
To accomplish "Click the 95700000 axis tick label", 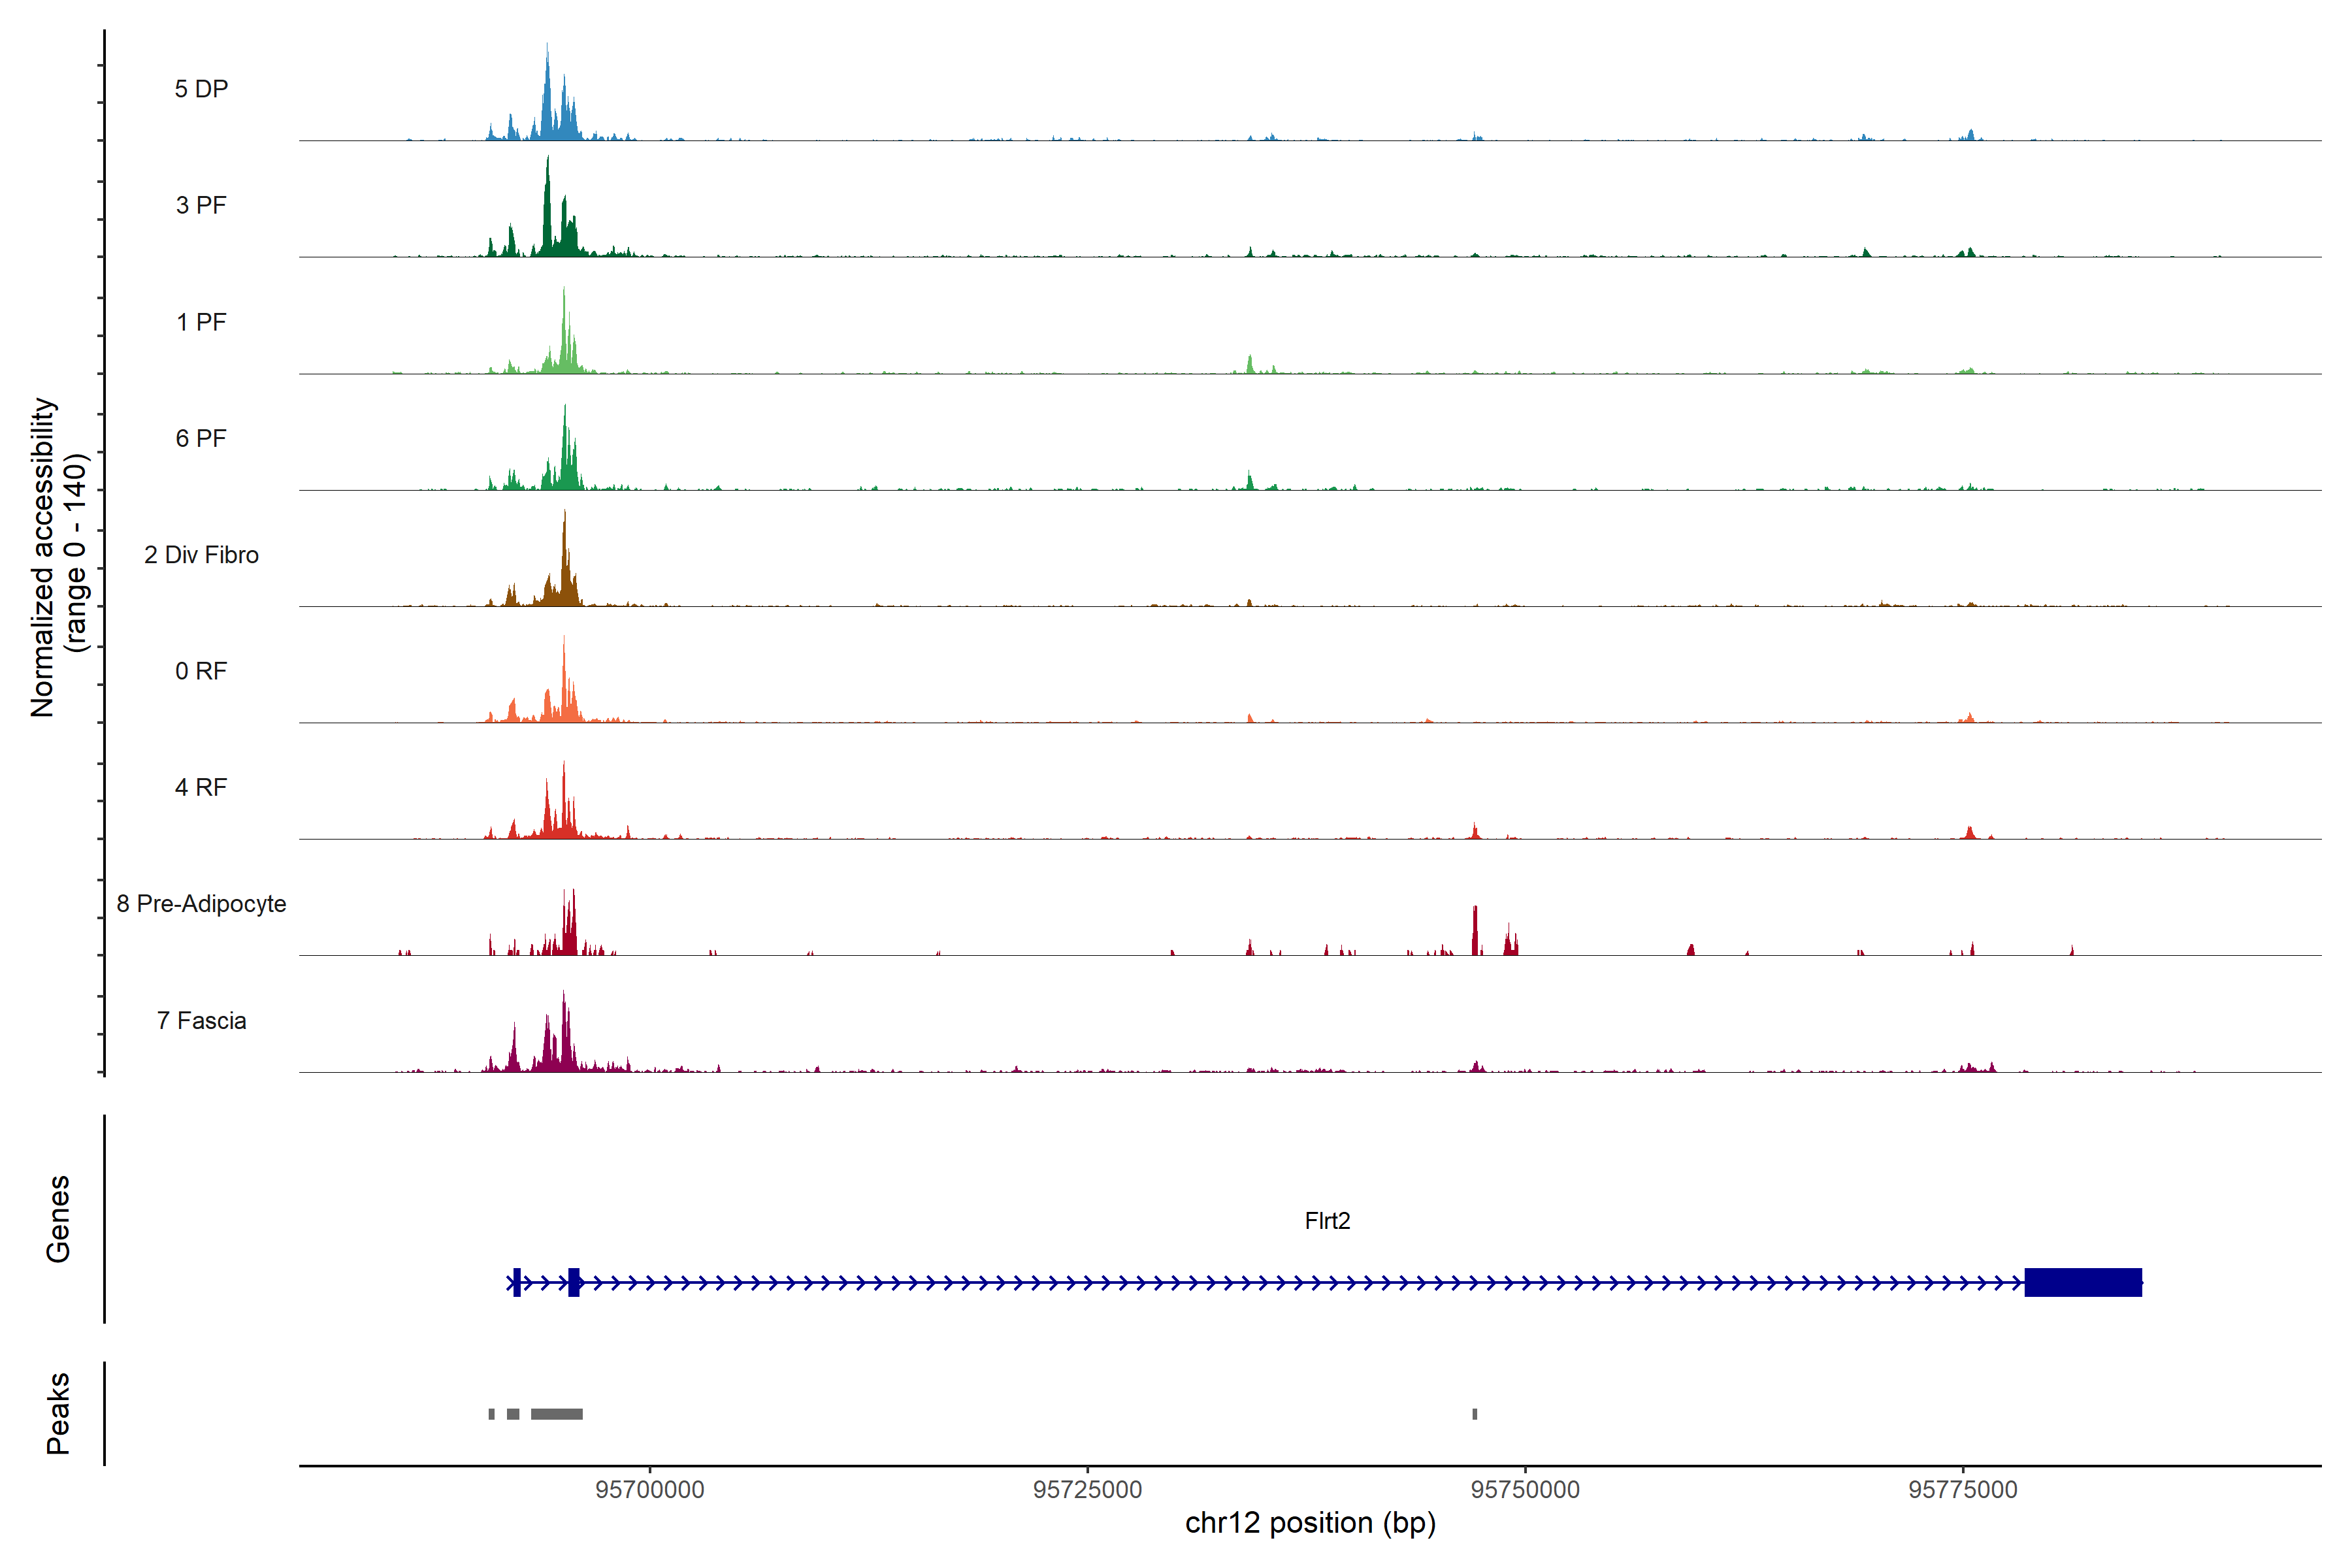I will point(650,1489).
